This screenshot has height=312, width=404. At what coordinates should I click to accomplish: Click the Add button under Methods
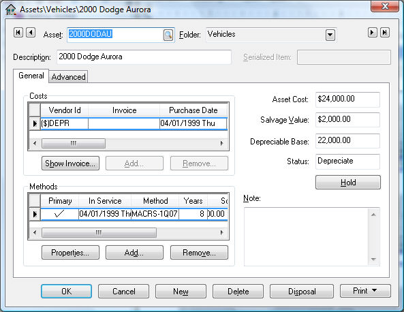coord(134,253)
